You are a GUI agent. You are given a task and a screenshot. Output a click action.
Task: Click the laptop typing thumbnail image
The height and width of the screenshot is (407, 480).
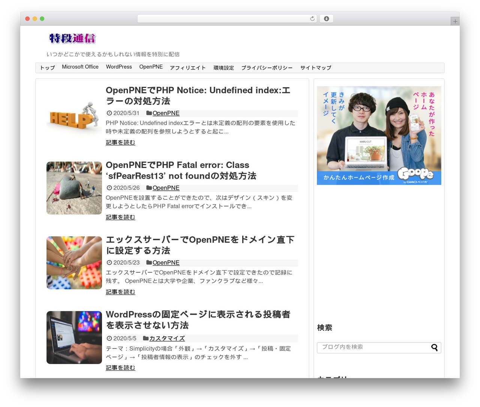(x=74, y=338)
